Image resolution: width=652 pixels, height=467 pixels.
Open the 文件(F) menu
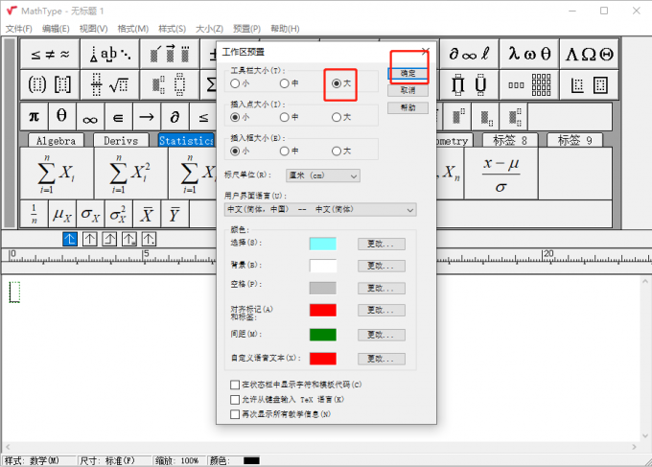19,29
